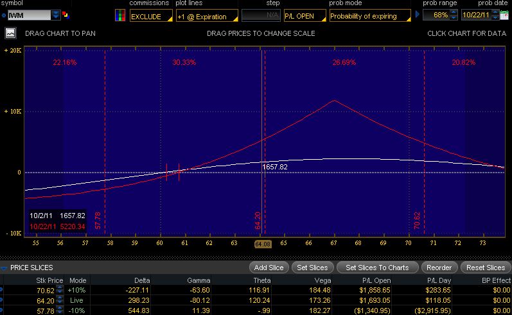Image resolution: width=512 pixels, height=315 pixels.
Task: Click the Theta value 120.24
Action: (x=260, y=300)
